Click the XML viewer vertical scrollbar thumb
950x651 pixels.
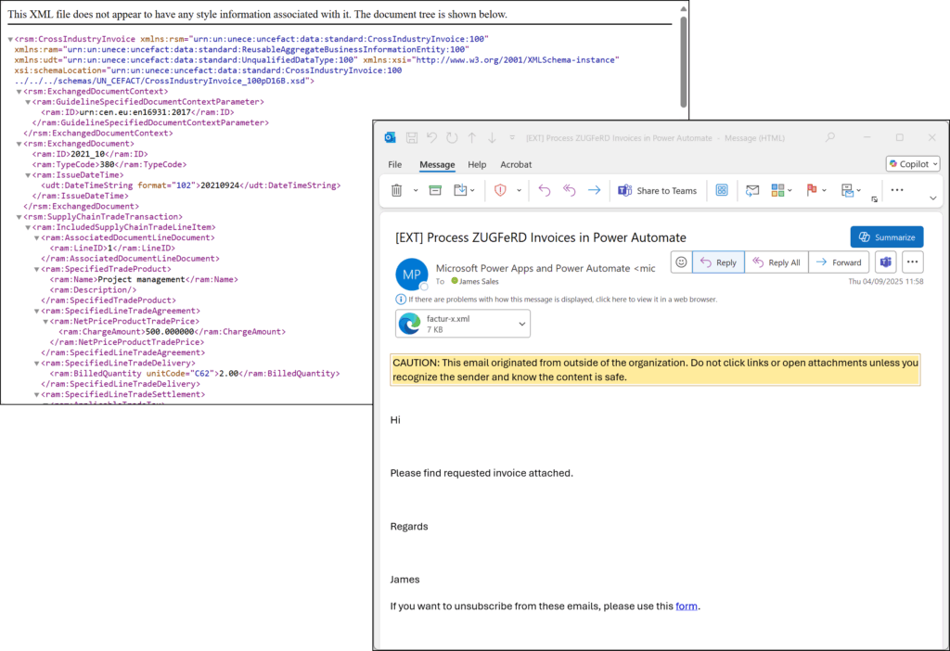click(684, 60)
